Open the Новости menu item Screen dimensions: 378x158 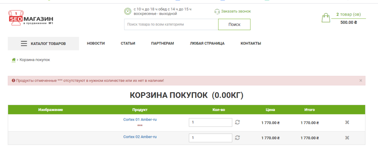tap(96, 44)
